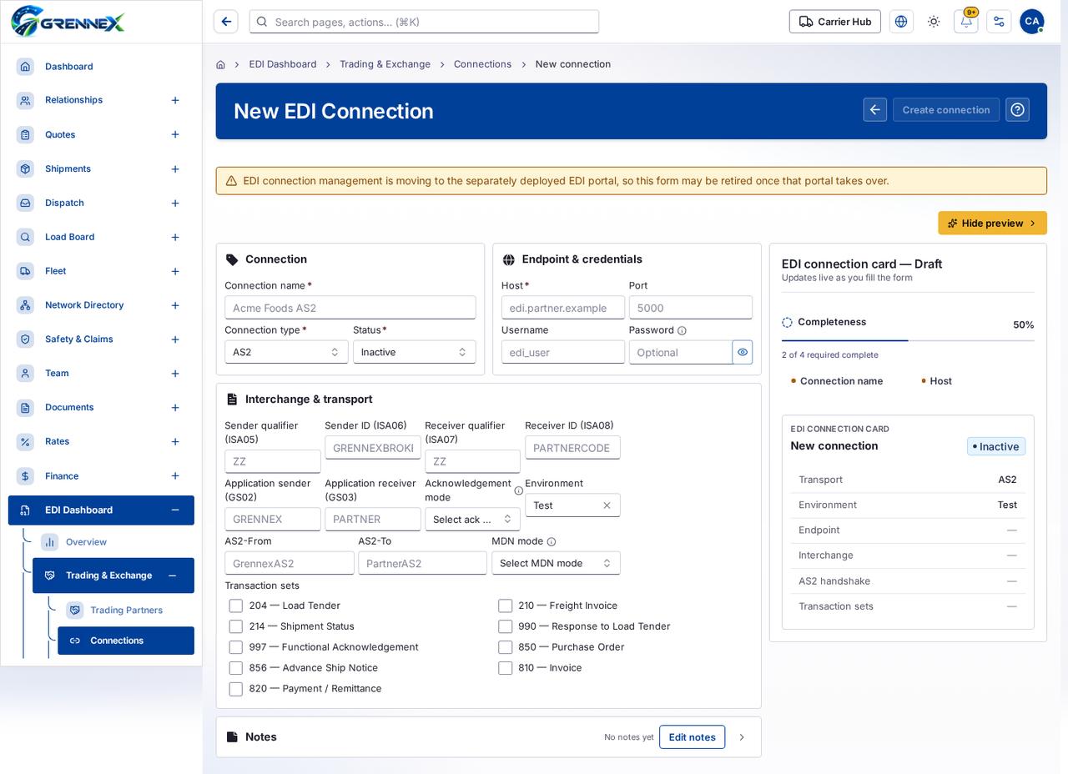Toggle password visibility eye
This screenshot has width=1068, height=774.
[x=743, y=352]
